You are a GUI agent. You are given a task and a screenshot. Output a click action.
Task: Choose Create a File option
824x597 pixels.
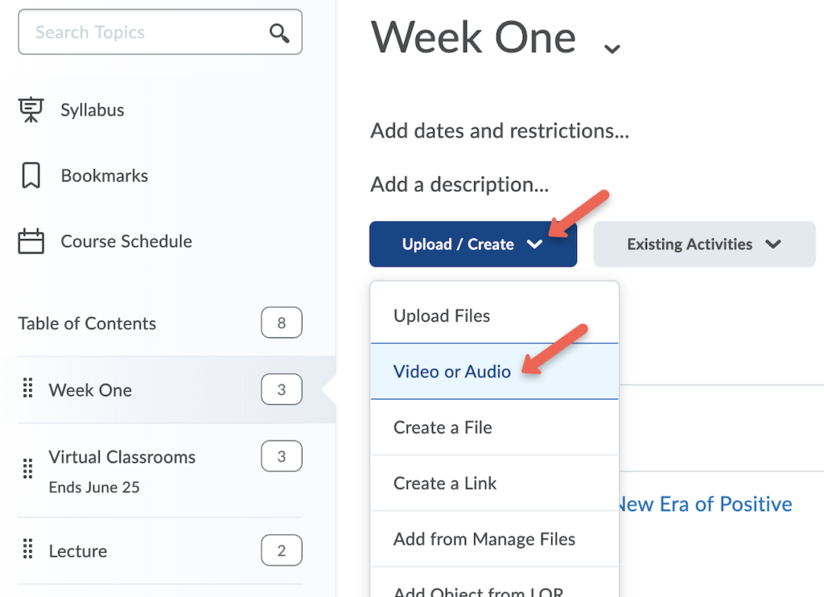(x=443, y=427)
